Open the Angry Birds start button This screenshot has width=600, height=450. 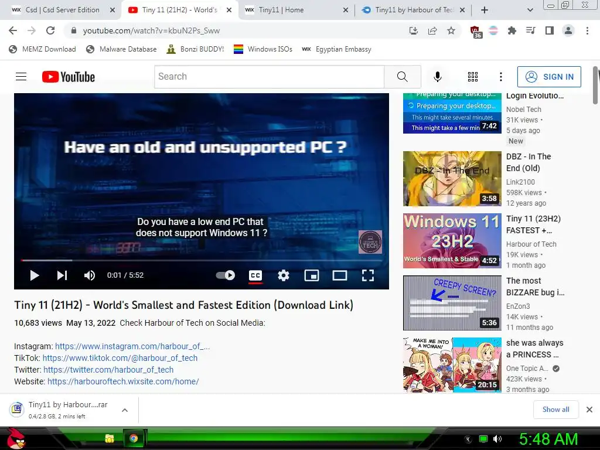tap(15, 438)
